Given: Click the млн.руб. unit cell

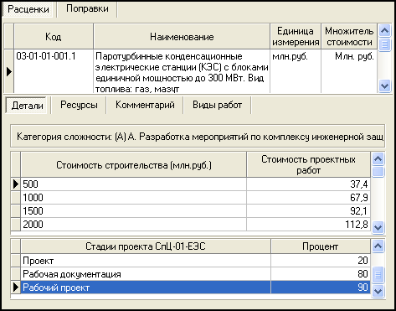Looking at the screenshot, I should tap(296, 71).
